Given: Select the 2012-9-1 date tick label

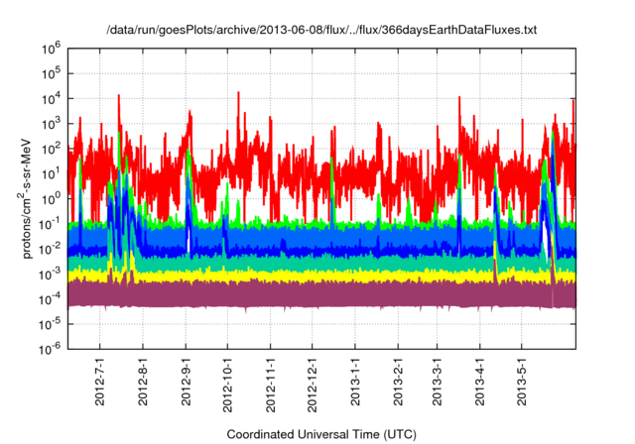Looking at the screenshot, I should [186, 382].
